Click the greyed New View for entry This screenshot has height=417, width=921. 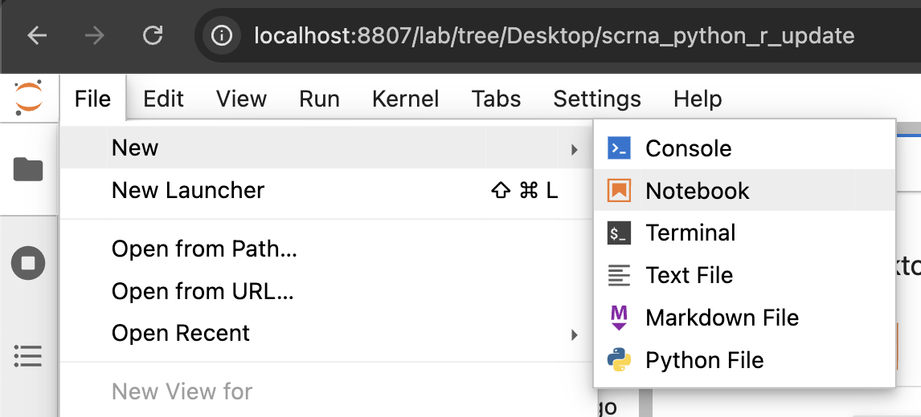tap(182, 392)
